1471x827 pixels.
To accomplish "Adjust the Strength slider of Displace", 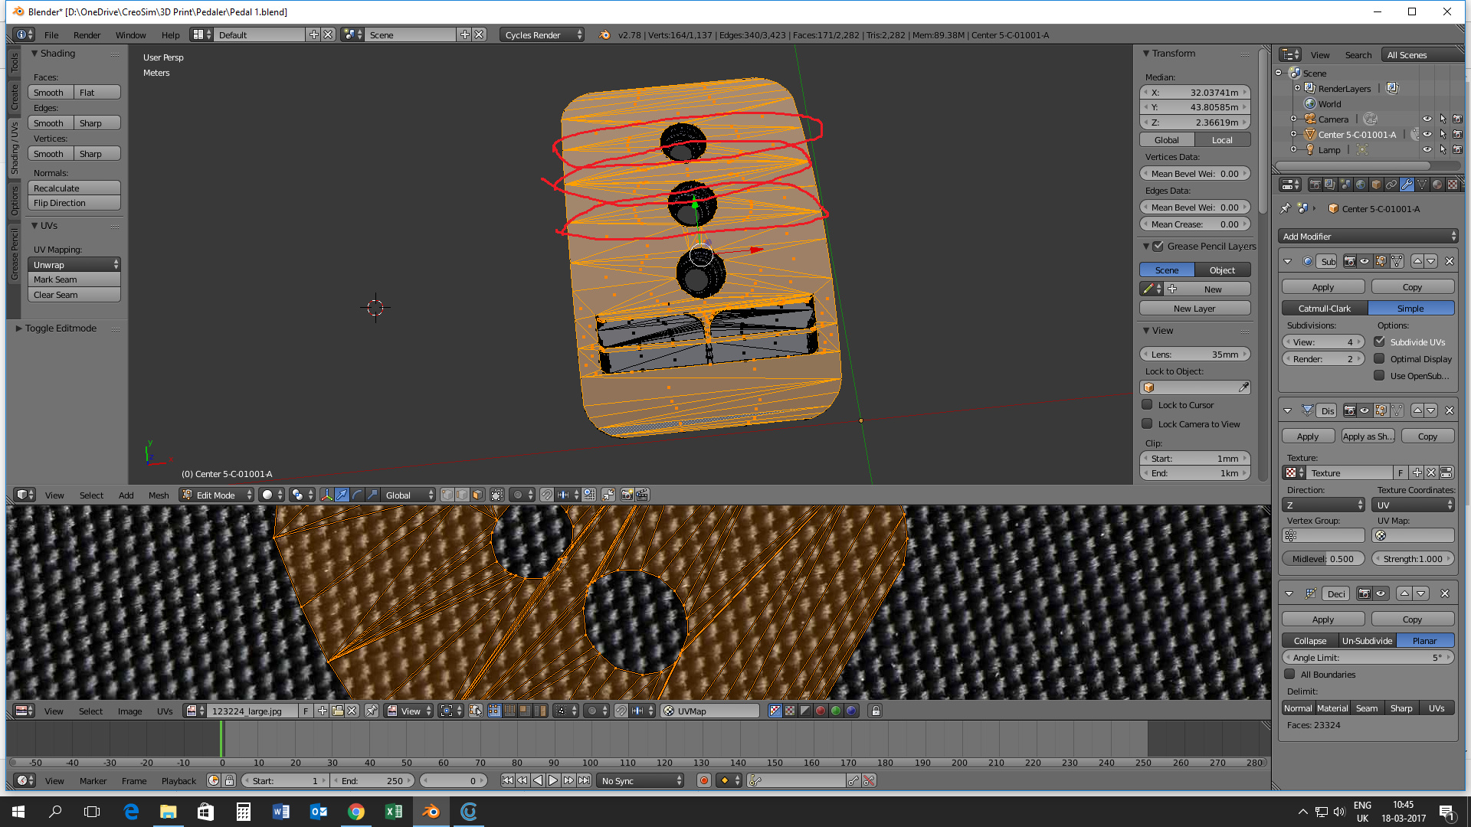I will [1412, 559].
